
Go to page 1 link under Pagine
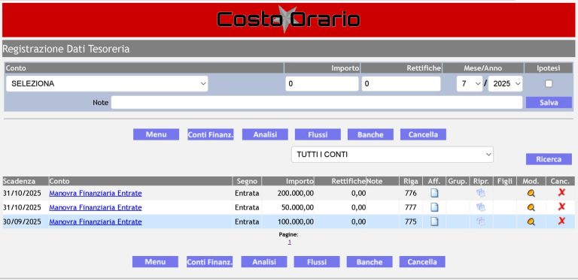coord(289,242)
